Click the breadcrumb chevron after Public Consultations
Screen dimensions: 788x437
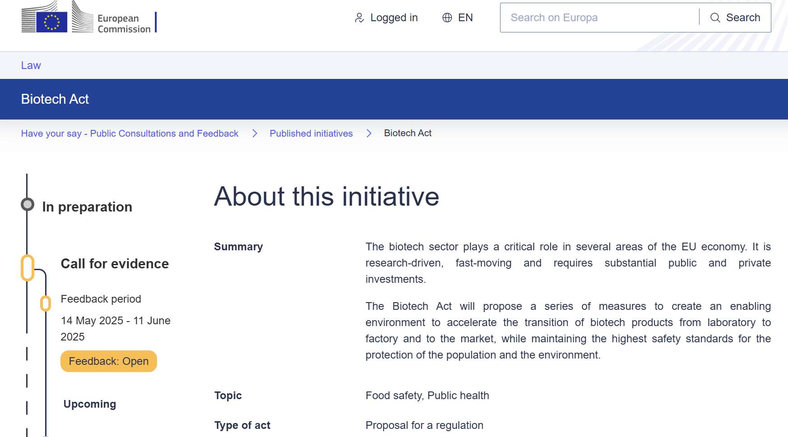click(x=255, y=133)
